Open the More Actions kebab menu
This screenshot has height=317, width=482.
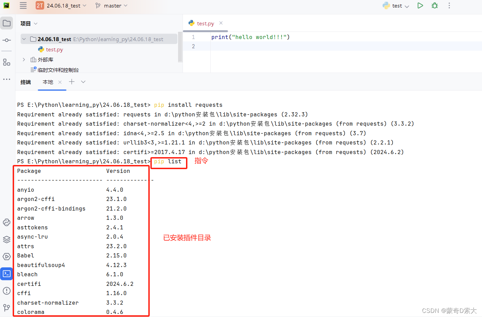tap(449, 5)
